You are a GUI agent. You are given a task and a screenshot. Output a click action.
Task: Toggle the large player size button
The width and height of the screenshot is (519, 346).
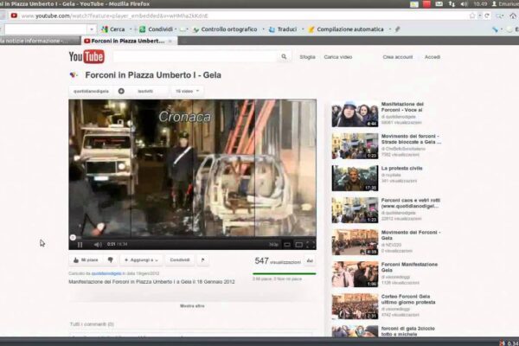tap(298, 244)
